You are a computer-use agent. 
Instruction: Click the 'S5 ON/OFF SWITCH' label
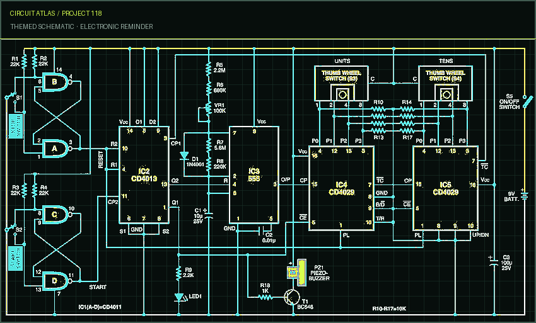tap(509, 101)
